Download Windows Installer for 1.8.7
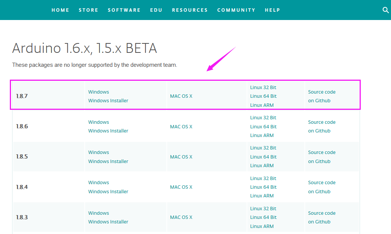This screenshot has height=234, width=391. pos(108,100)
